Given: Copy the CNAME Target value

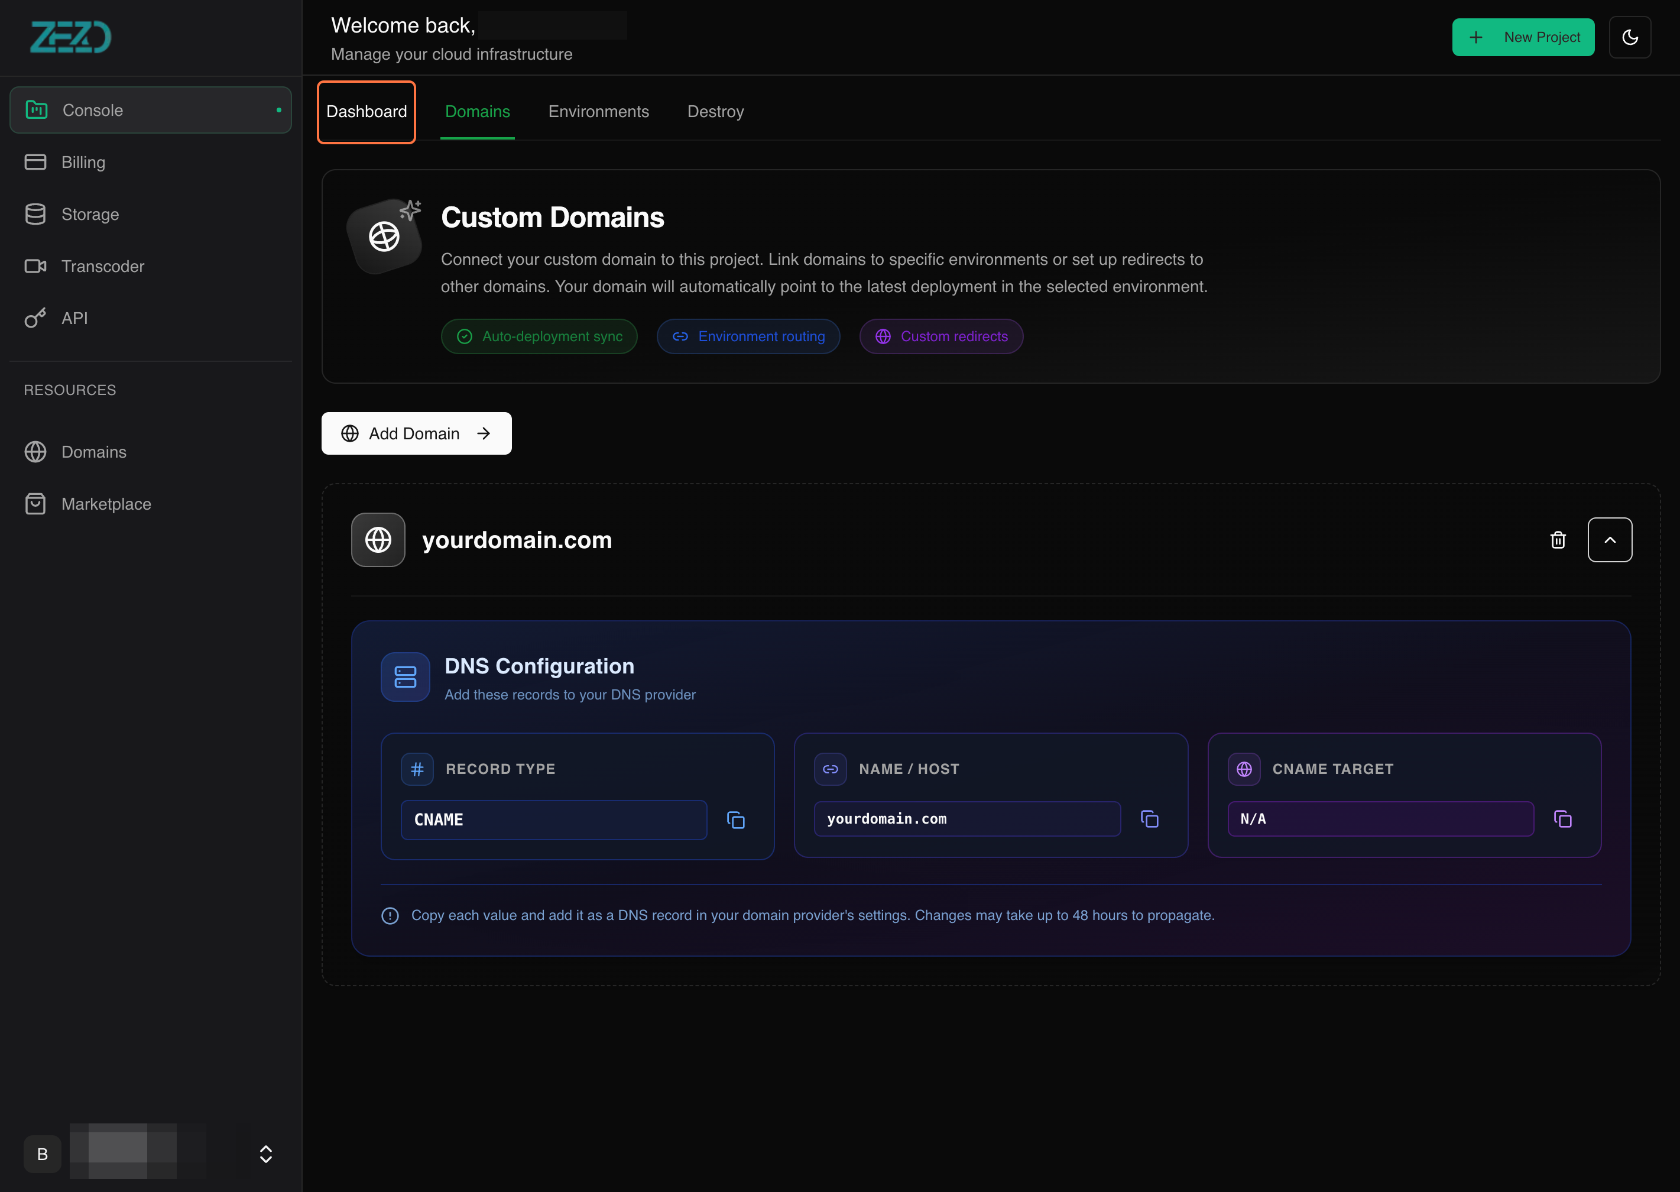Looking at the screenshot, I should (1562, 819).
